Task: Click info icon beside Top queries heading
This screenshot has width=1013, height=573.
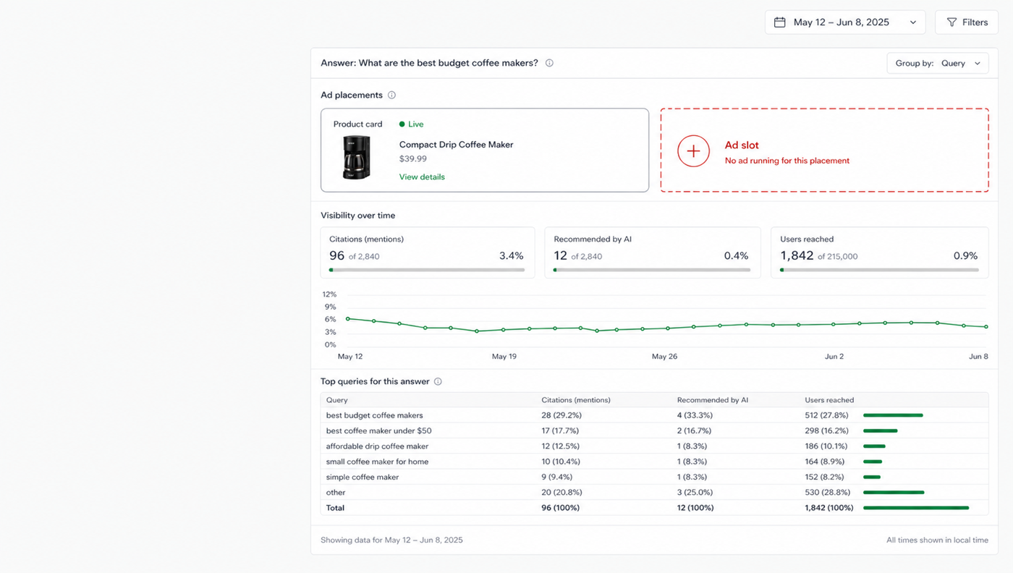Action: click(438, 381)
